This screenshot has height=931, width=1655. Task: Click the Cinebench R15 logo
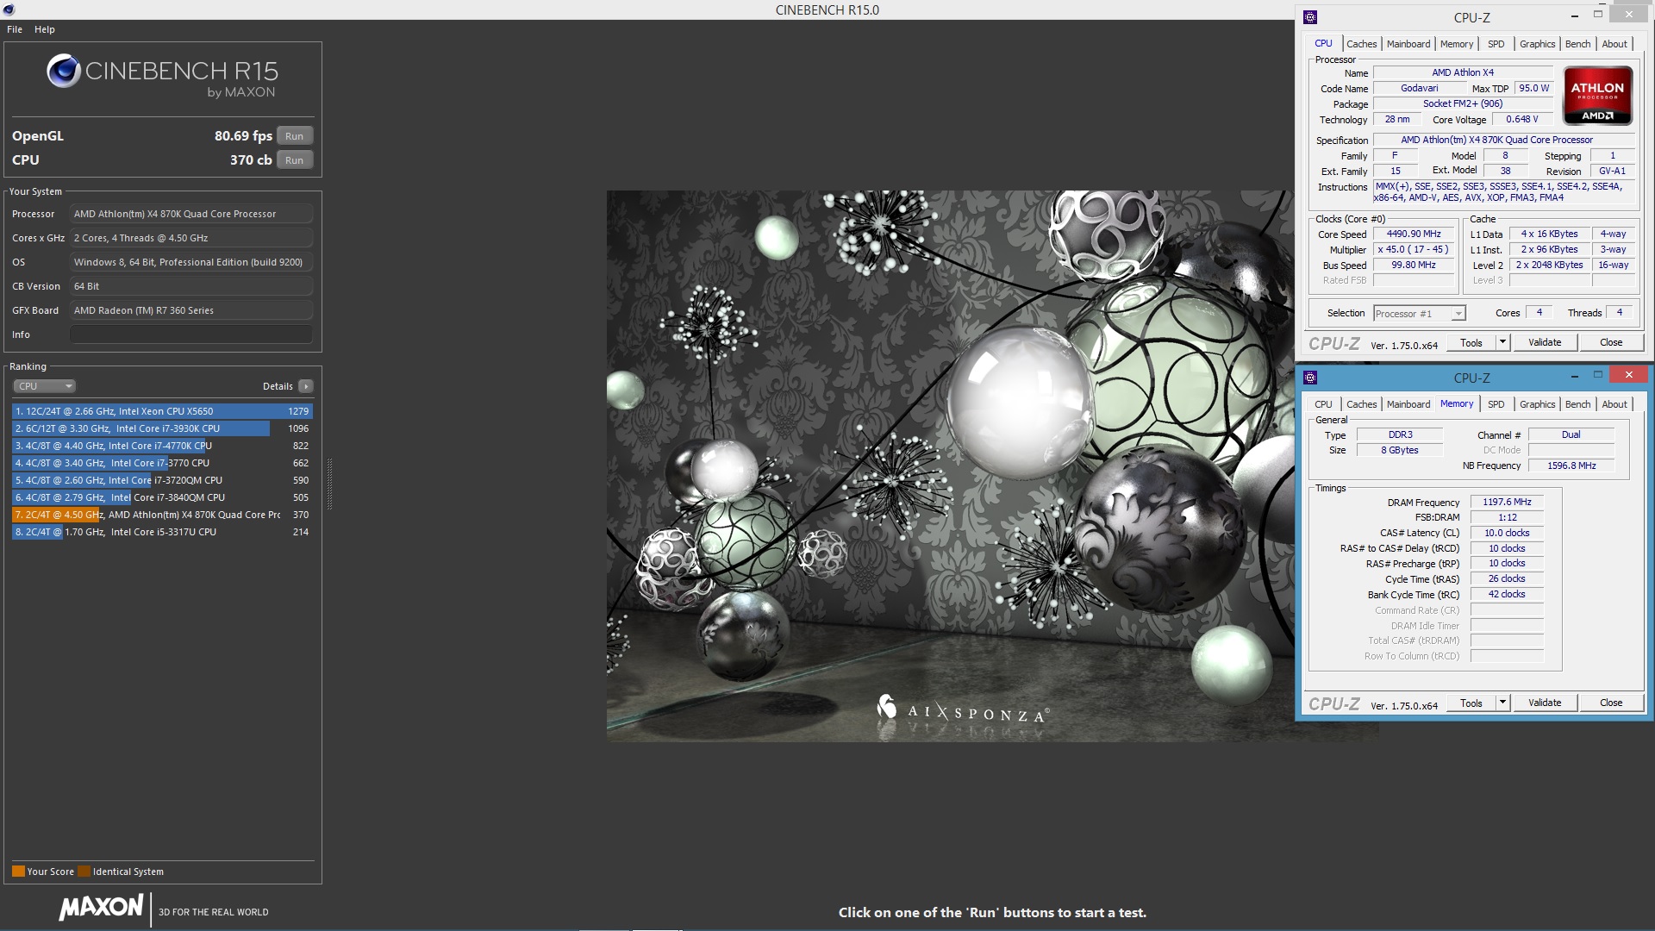pos(163,76)
